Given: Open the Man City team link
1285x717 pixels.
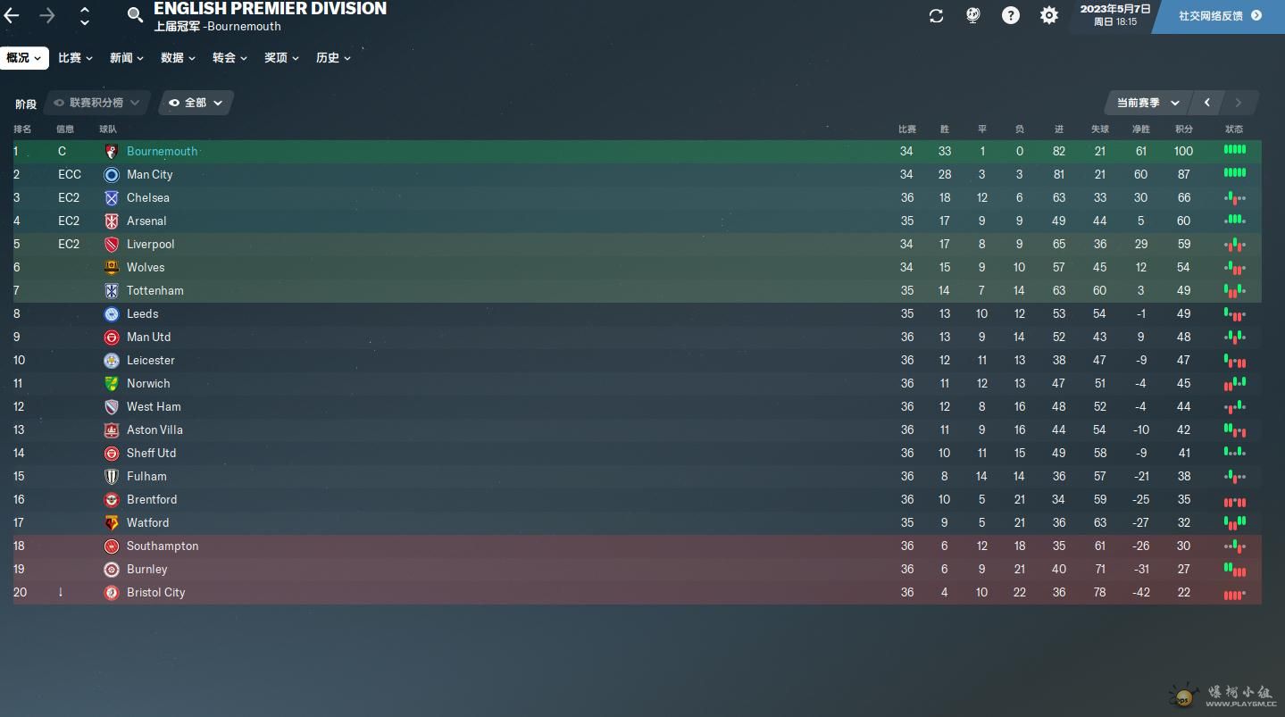Looking at the screenshot, I should click(150, 175).
